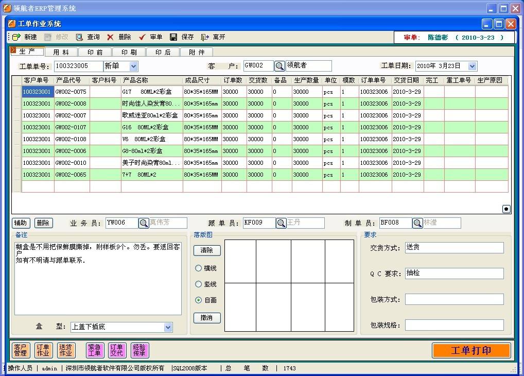This screenshot has width=524, height=376.
Task: Click the 备注 remarks text area
Action: coord(98,278)
